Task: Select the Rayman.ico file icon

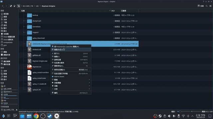Action: point(30,67)
